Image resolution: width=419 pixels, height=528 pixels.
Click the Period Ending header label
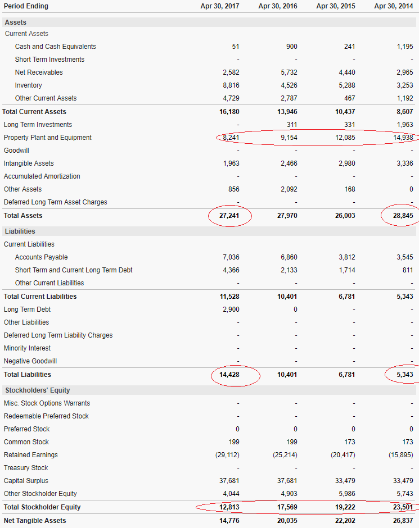pos(26,6)
